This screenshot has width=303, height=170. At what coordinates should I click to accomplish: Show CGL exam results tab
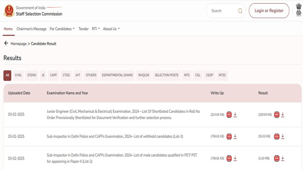point(198,75)
